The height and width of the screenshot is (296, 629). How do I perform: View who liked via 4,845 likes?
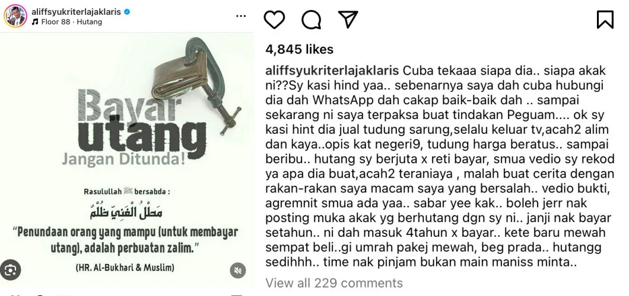[299, 50]
